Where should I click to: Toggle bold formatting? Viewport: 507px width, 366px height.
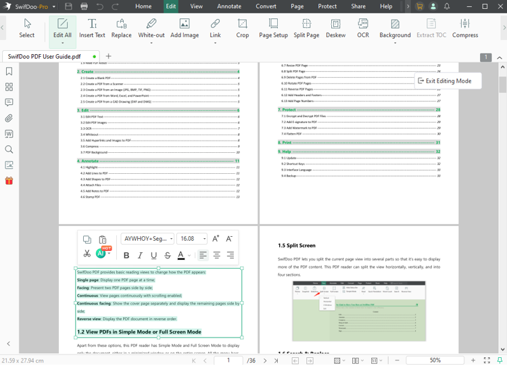126,255
